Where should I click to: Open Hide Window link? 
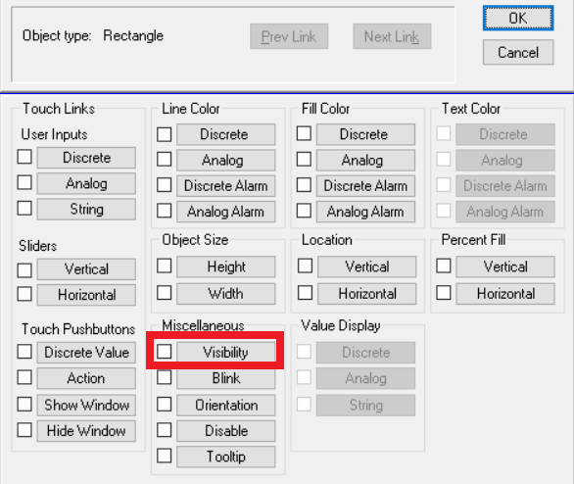coord(86,431)
